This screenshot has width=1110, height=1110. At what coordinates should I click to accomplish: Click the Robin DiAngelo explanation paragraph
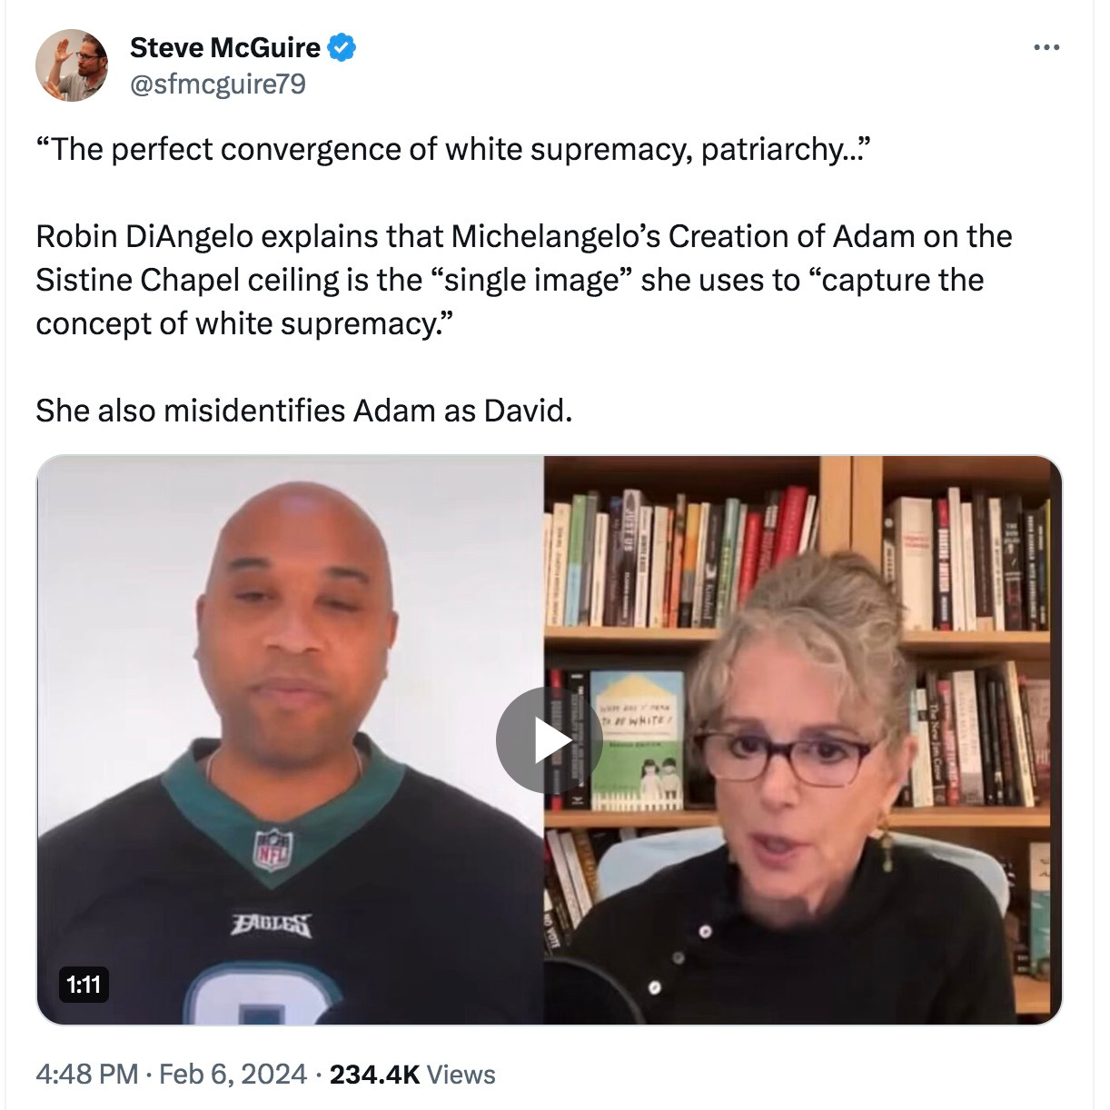(524, 279)
